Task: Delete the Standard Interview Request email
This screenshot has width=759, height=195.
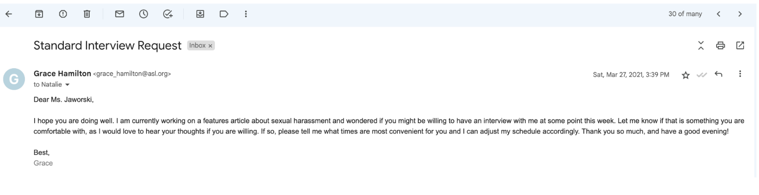Action: click(x=87, y=14)
